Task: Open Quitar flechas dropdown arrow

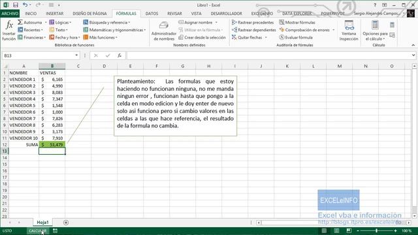Action: click(x=266, y=37)
